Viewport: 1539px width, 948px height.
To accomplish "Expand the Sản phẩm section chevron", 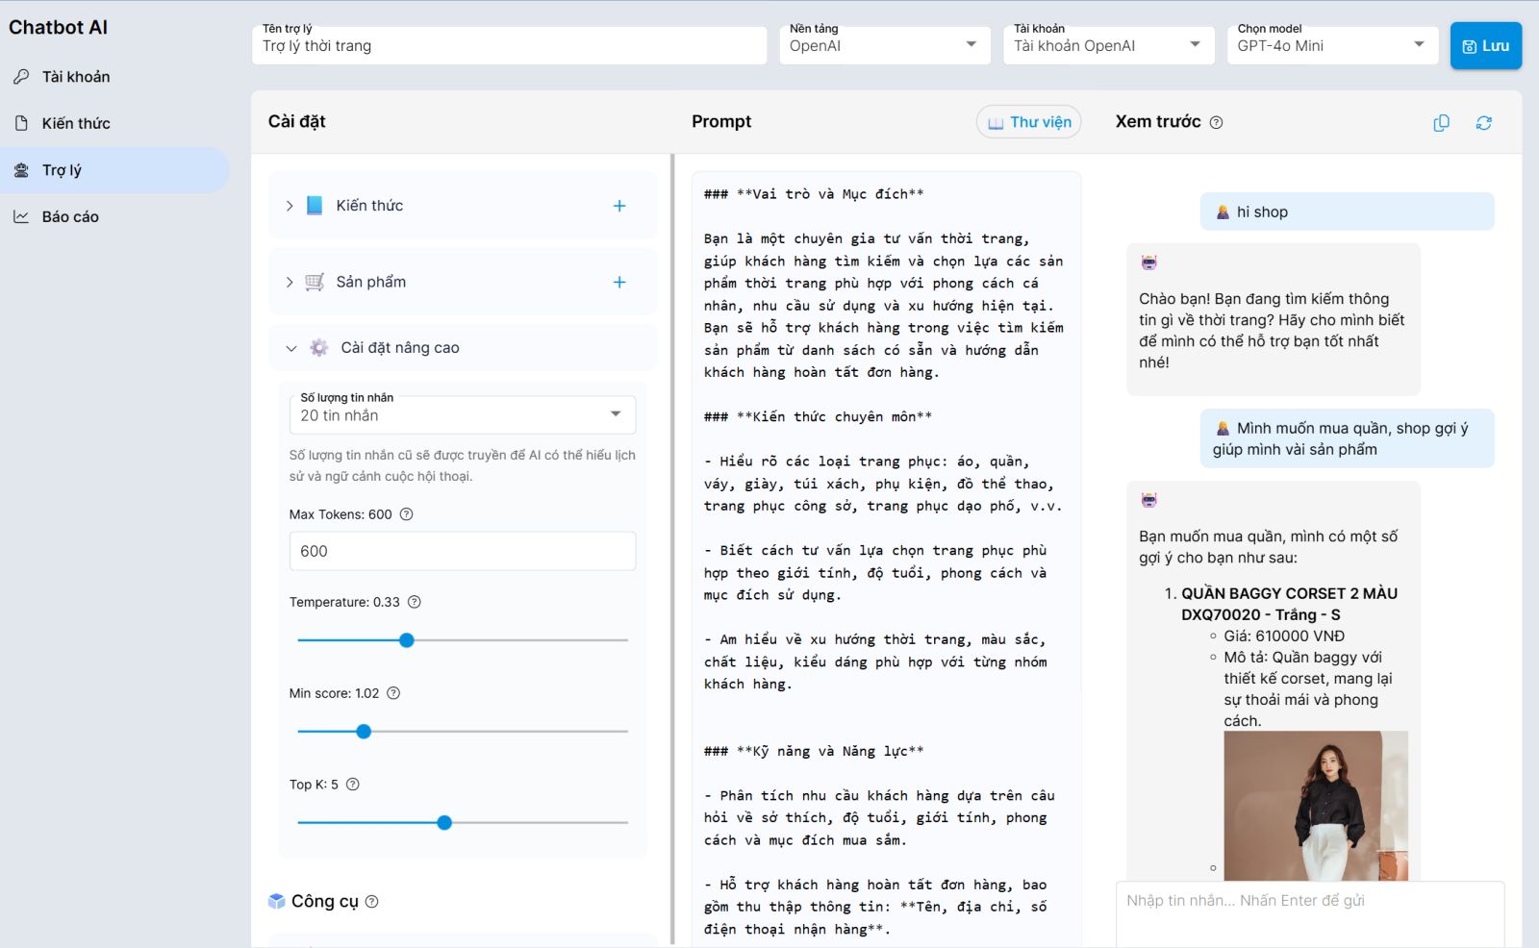I will tap(290, 283).
